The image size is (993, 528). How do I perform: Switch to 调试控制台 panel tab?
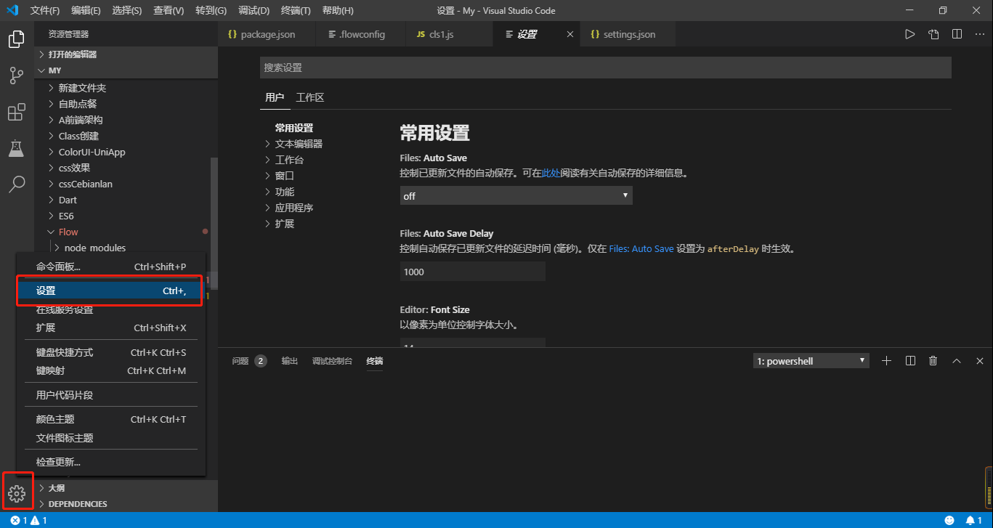pos(332,361)
